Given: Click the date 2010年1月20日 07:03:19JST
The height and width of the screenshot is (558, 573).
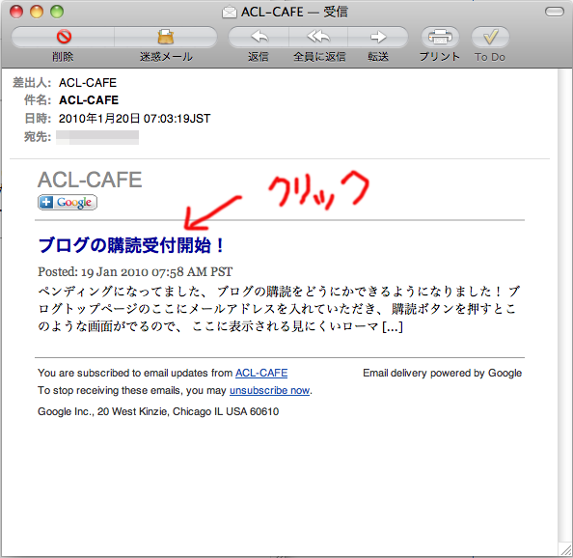Looking at the screenshot, I should coord(134,119).
